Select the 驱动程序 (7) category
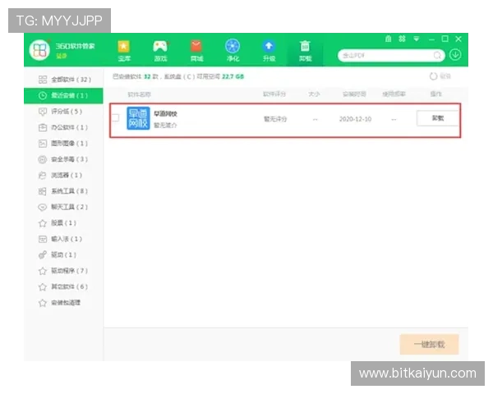Screen dimensions: 493x394 tap(62, 271)
